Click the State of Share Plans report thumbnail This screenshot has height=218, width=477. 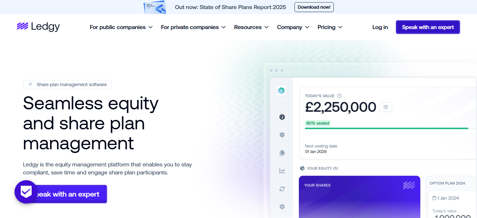tap(155, 7)
